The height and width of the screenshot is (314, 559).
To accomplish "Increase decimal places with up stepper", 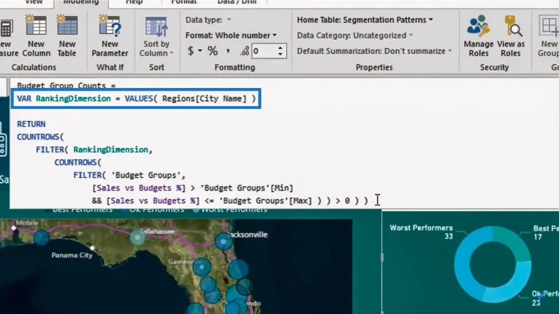I will pyautogui.click(x=281, y=47).
